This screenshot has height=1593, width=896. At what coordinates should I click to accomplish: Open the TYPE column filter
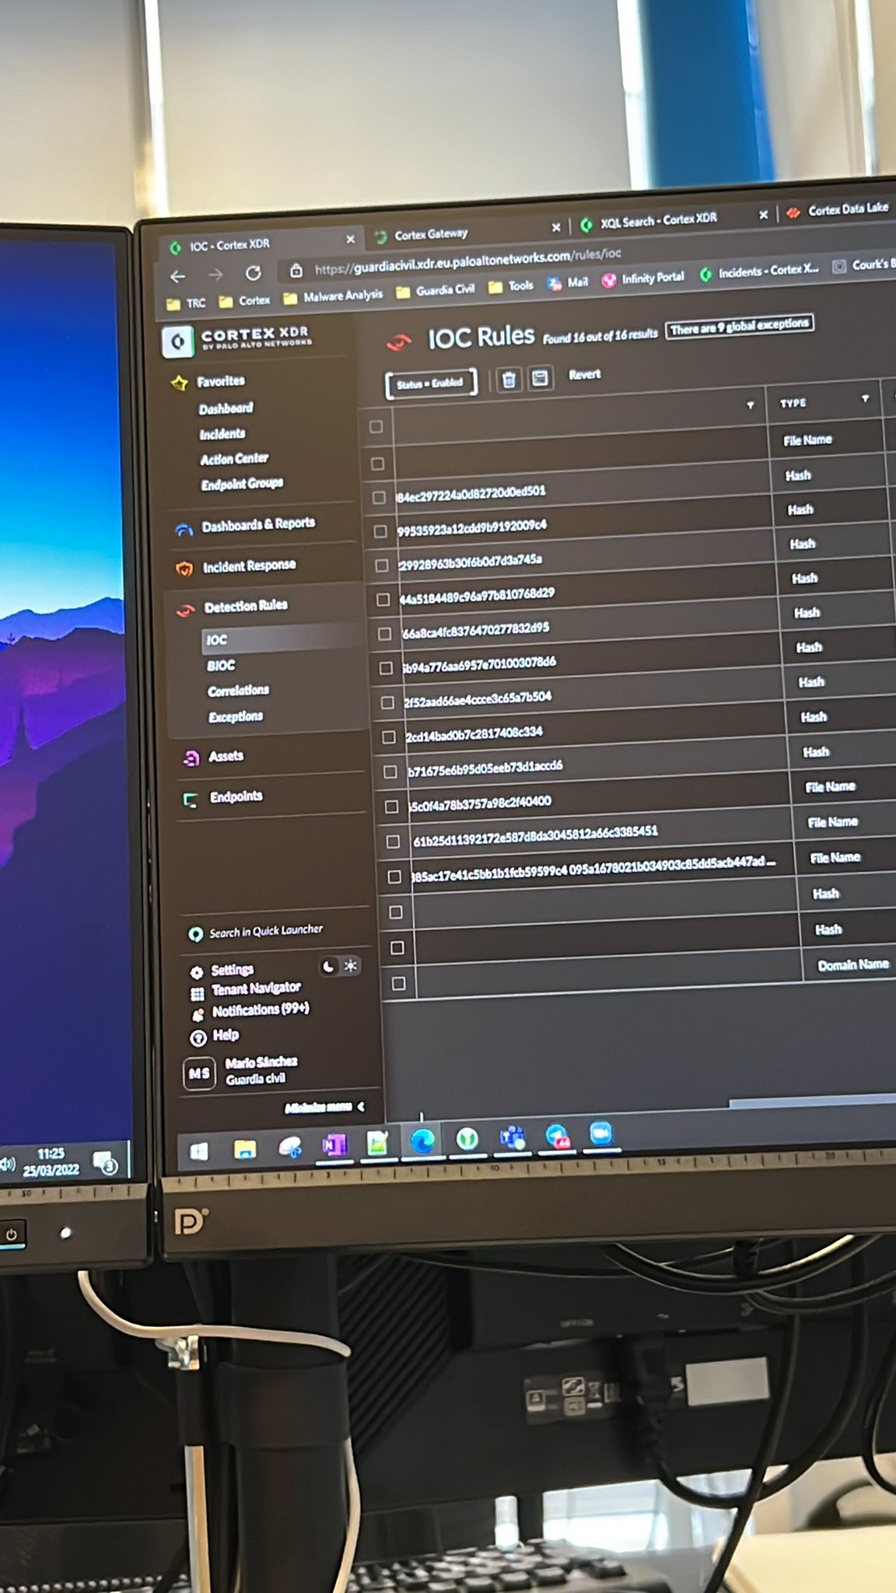click(x=865, y=398)
